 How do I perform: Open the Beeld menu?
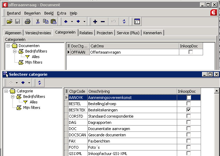pos(49,13)
